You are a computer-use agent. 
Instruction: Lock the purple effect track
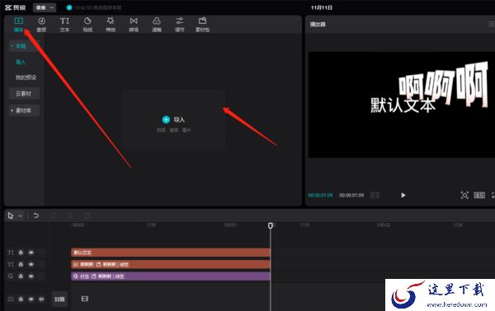[x=21, y=276]
